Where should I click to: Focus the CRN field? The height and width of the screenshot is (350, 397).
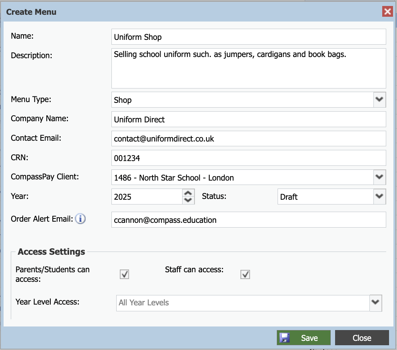click(x=249, y=158)
